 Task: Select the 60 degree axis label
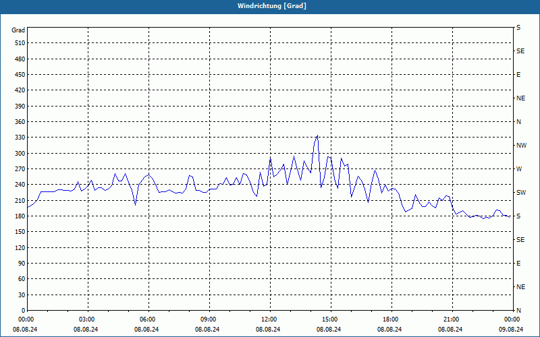[x=22, y=279]
